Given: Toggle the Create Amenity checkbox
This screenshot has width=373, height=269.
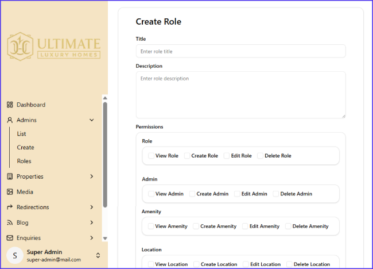Looking at the screenshot, I should click(x=196, y=226).
